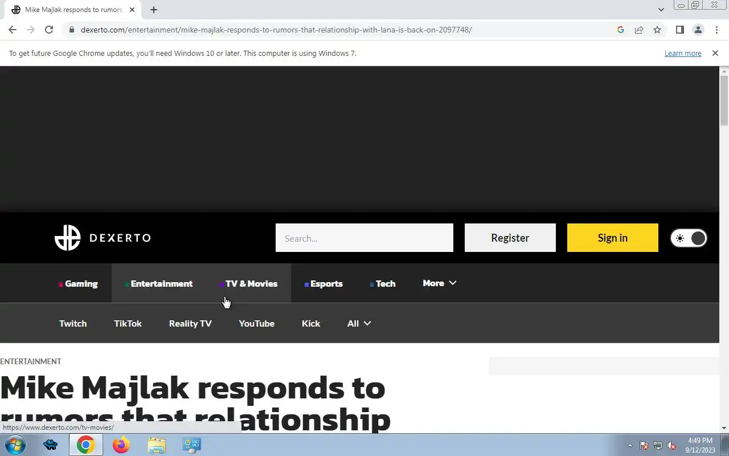This screenshot has width=729, height=456.
Task: Go to the TikTok subcategory
Action: [x=128, y=323]
